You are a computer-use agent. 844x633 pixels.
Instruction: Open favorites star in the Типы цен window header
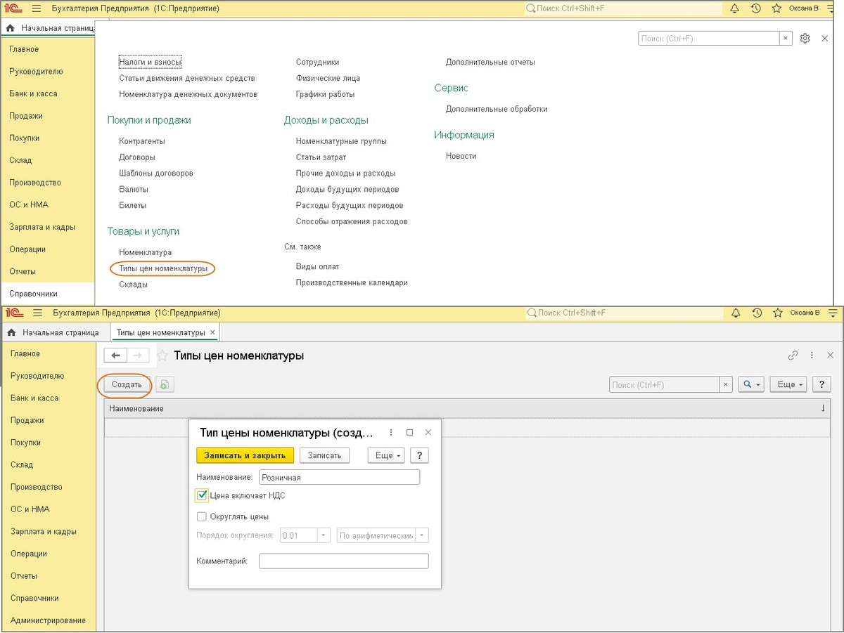(777, 313)
